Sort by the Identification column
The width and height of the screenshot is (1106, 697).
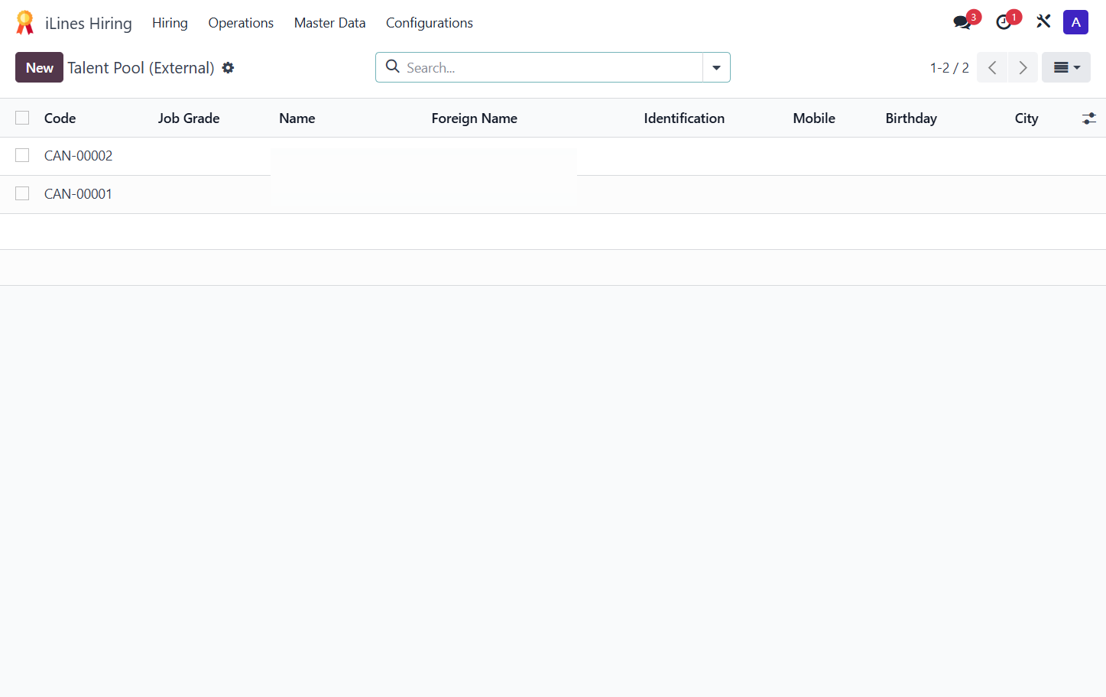point(684,118)
